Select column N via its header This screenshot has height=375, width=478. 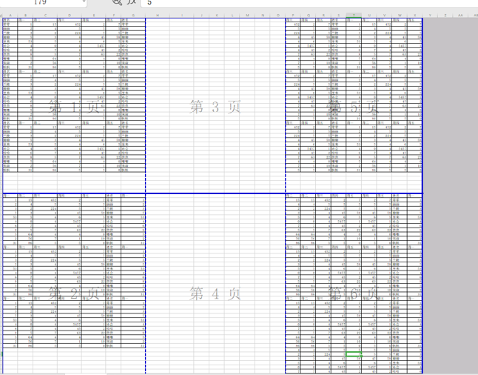coord(263,16)
